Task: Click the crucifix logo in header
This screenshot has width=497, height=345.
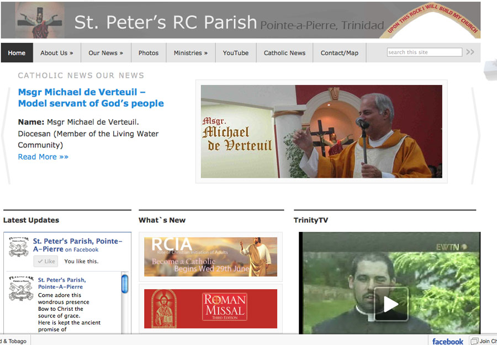Action: coord(40,20)
